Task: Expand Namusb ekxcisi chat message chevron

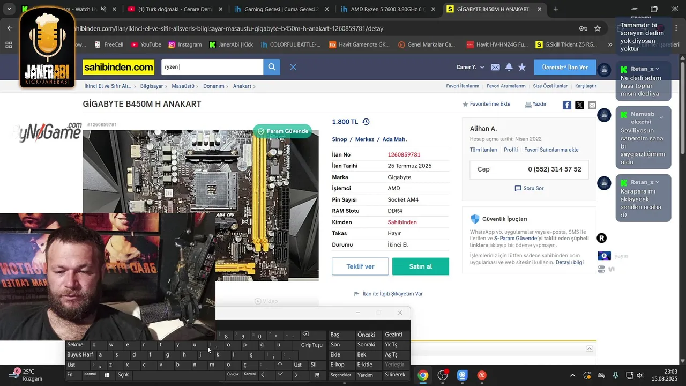Action: click(661, 118)
